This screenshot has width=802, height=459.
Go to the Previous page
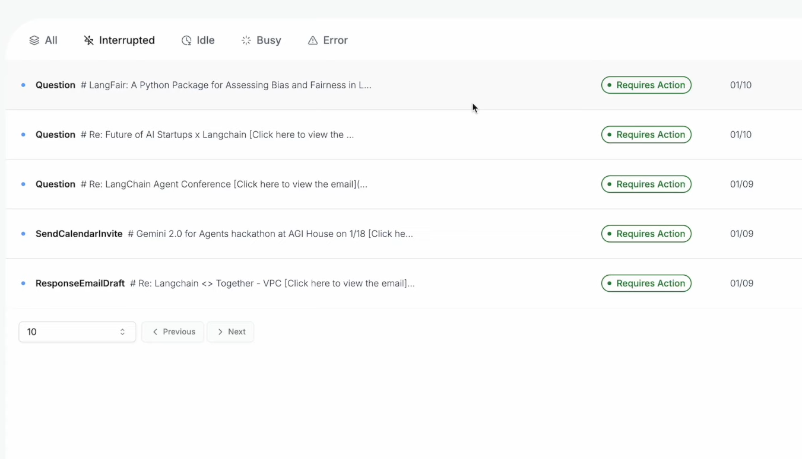click(173, 332)
